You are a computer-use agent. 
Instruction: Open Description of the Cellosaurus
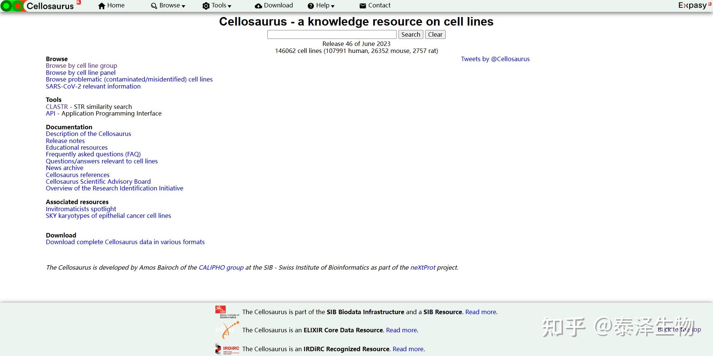(88, 134)
